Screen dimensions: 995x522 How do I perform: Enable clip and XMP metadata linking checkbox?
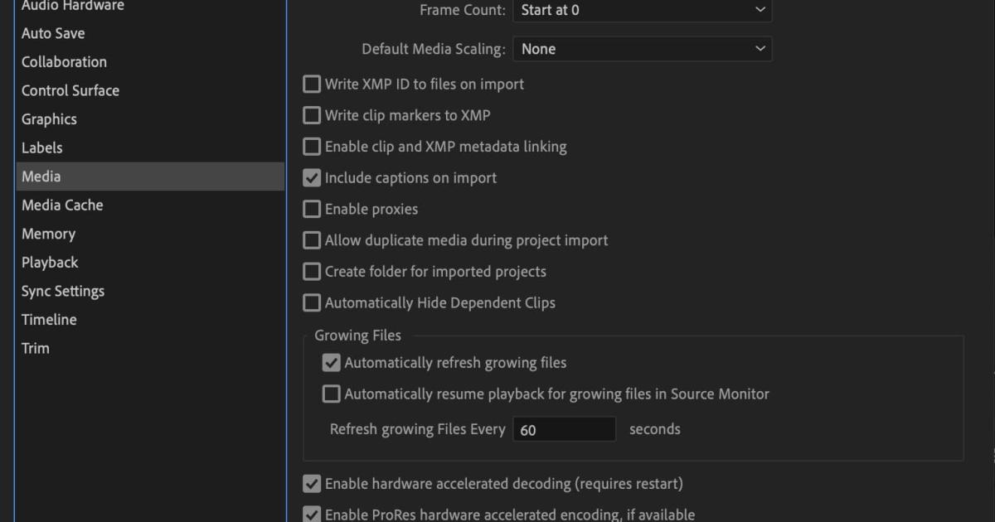click(312, 147)
